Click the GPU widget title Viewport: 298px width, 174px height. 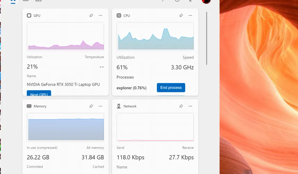tap(37, 16)
